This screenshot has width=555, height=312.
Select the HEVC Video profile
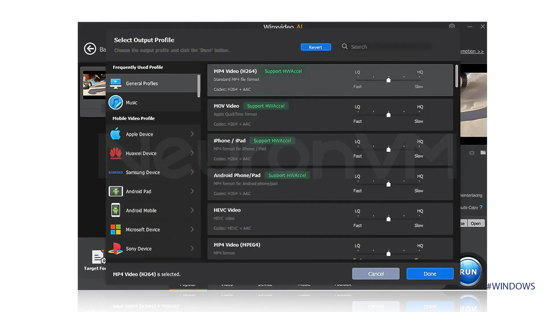point(330,219)
